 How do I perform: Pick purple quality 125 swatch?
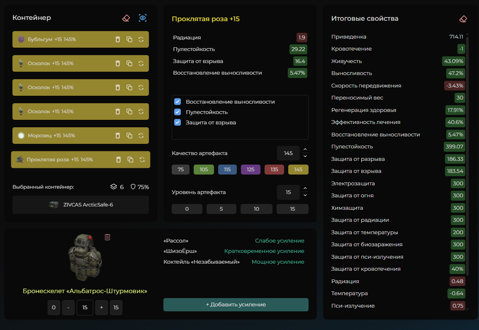250,170
